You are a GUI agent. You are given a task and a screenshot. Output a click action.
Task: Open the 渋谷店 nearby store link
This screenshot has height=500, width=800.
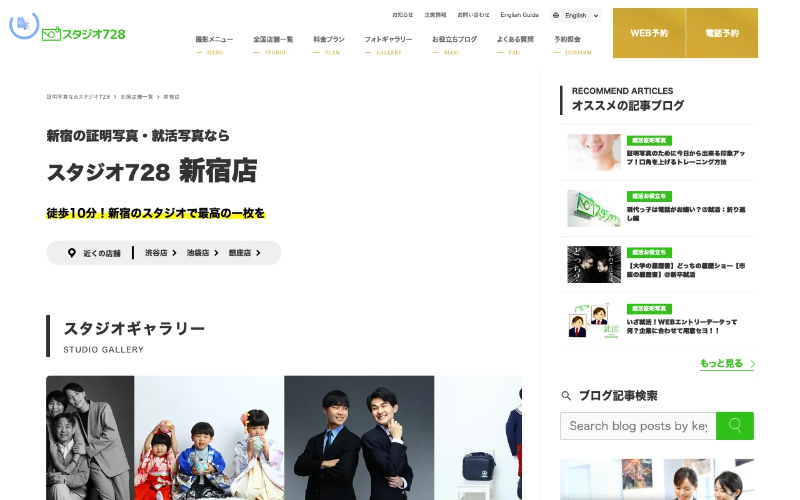pyautogui.click(x=161, y=253)
